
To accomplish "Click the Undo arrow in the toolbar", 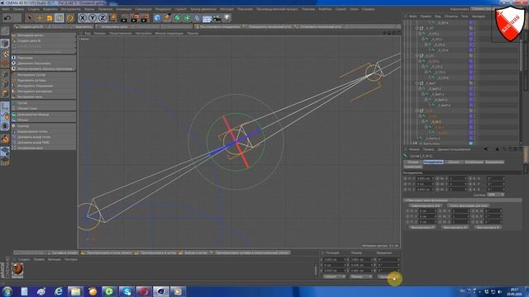I will (7, 18).
